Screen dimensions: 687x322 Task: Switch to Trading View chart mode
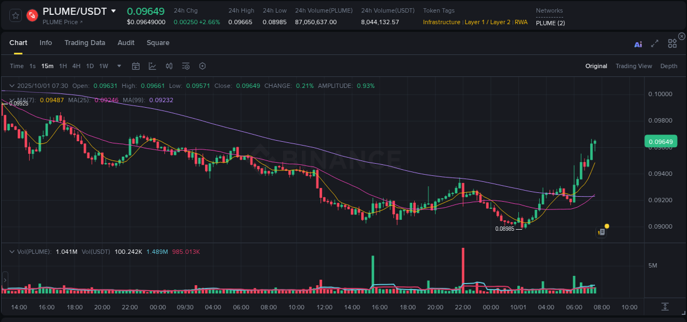[634, 66]
